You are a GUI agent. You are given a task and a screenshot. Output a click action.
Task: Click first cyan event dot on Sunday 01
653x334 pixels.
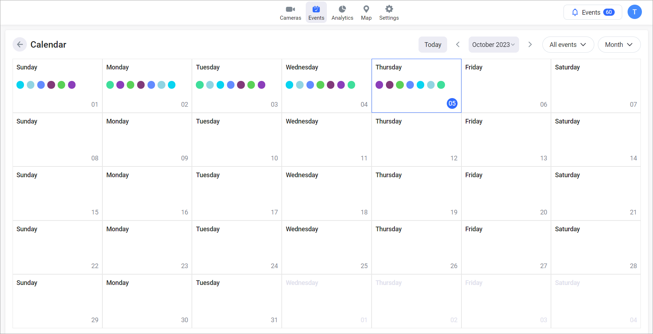click(x=20, y=85)
